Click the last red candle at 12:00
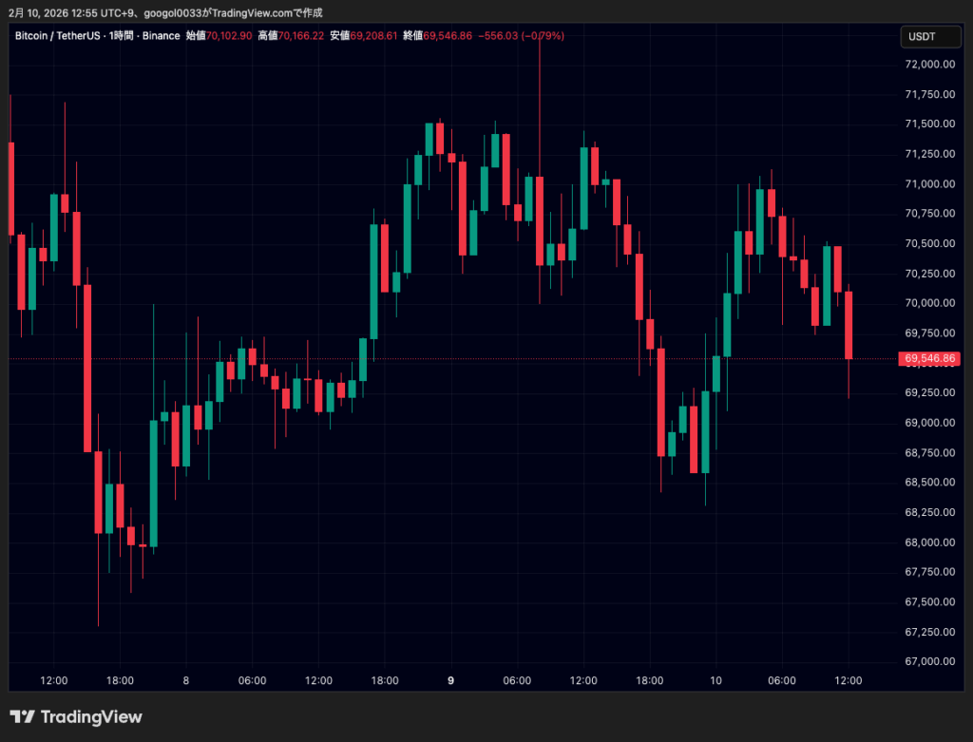Screen dimensions: 973x742 [x=849, y=325]
